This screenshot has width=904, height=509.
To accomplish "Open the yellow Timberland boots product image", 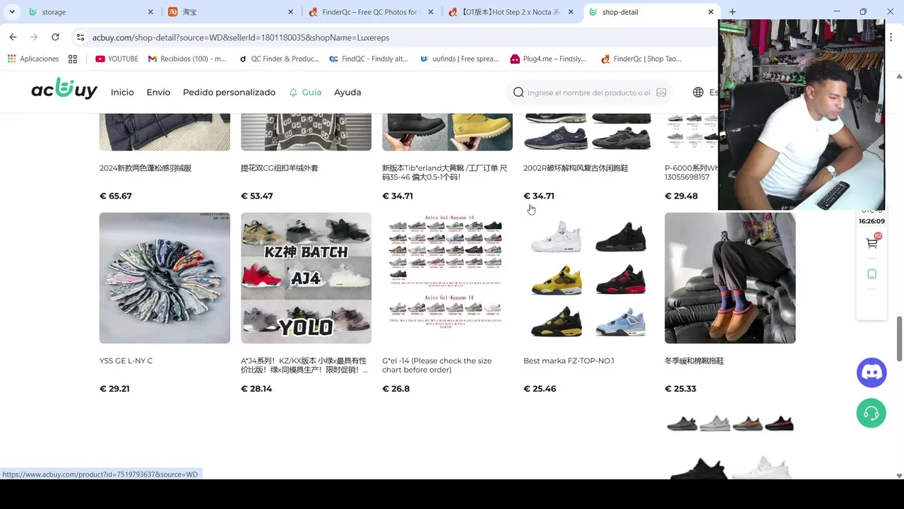I will tap(447, 132).
